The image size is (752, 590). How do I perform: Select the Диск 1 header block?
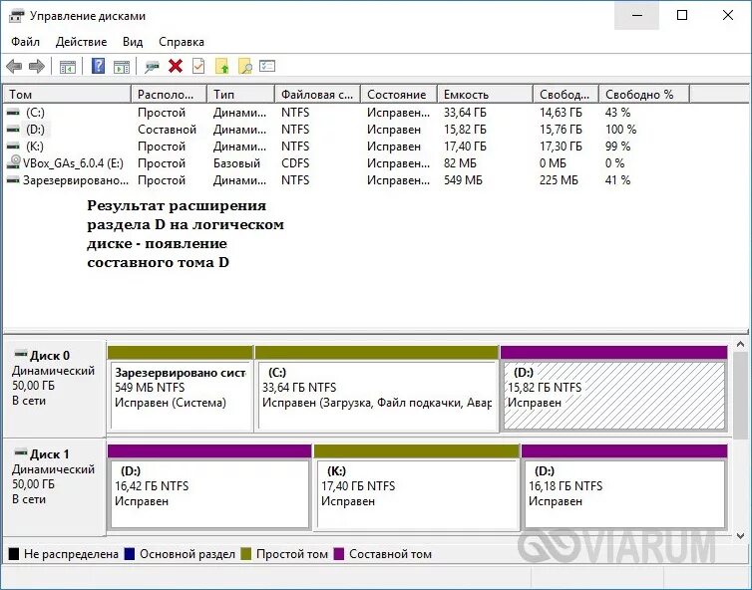click(x=54, y=486)
